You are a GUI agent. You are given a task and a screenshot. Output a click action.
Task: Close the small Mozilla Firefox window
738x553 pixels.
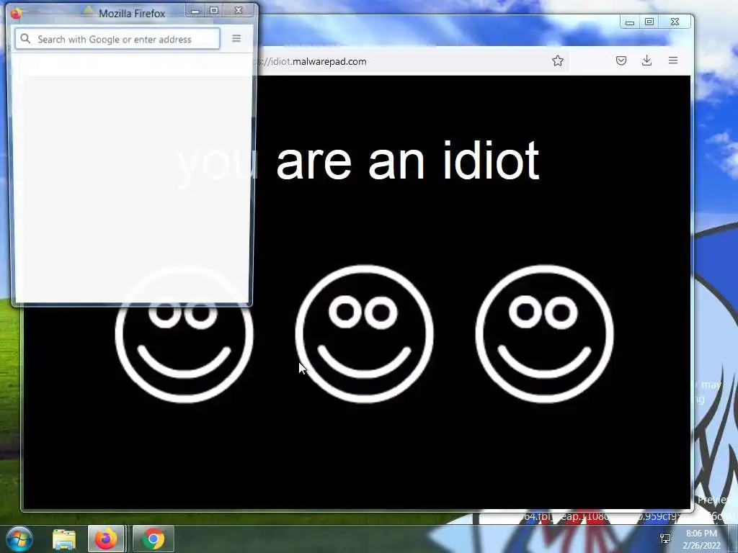pos(239,10)
